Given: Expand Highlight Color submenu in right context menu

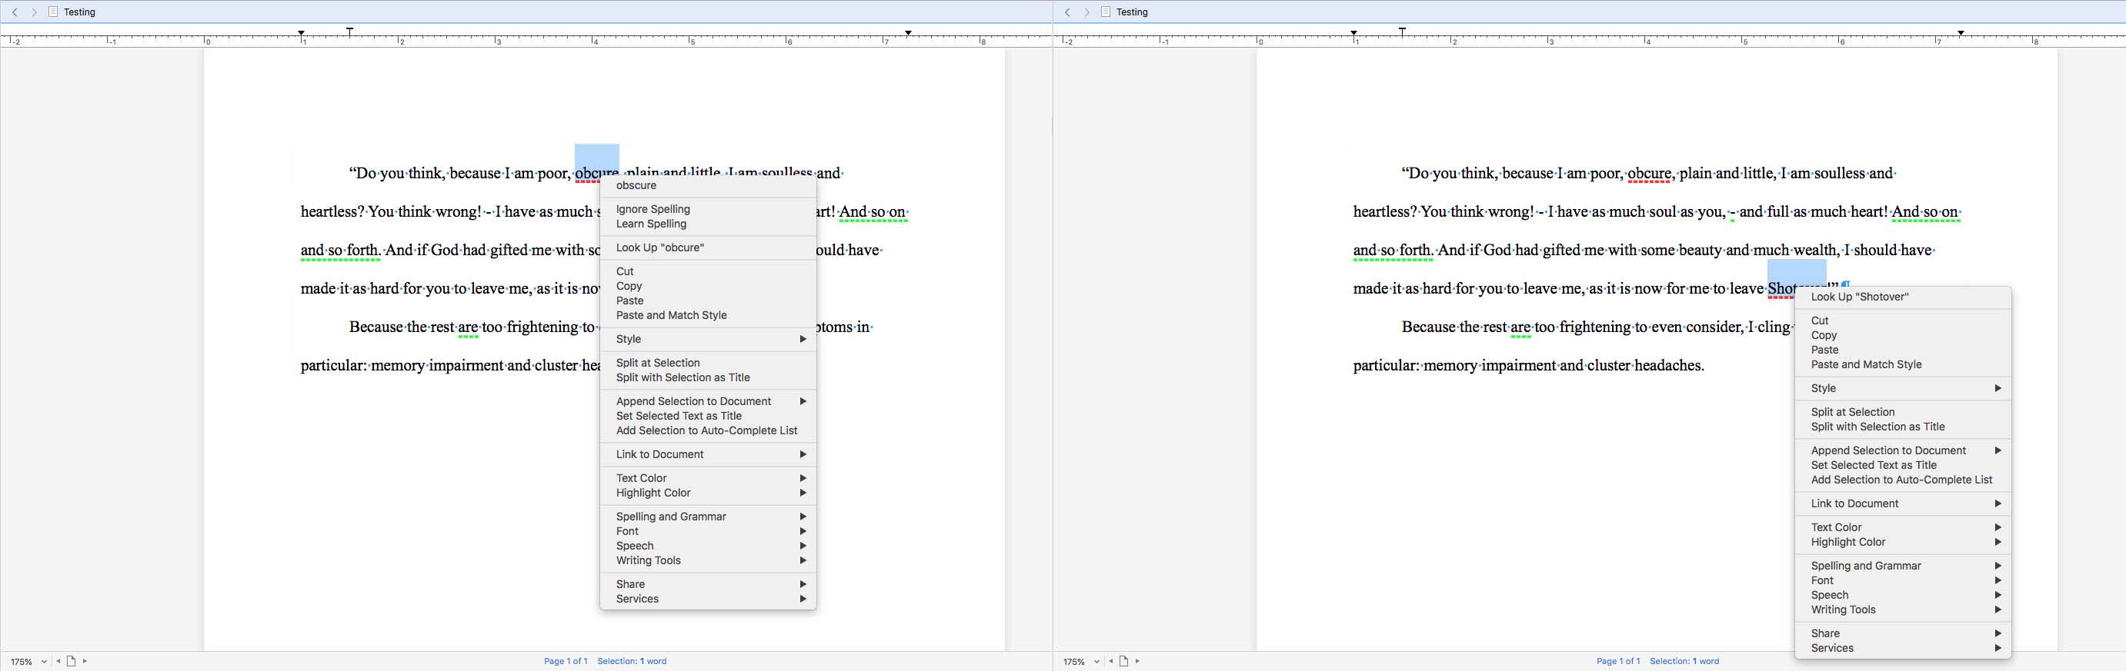Looking at the screenshot, I should pyautogui.click(x=1901, y=542).
